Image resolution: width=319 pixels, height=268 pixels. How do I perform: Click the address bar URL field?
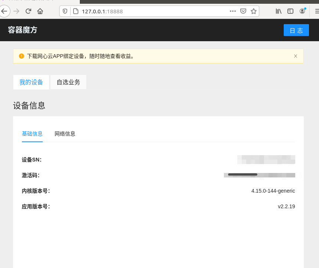(x=149, y=11)
